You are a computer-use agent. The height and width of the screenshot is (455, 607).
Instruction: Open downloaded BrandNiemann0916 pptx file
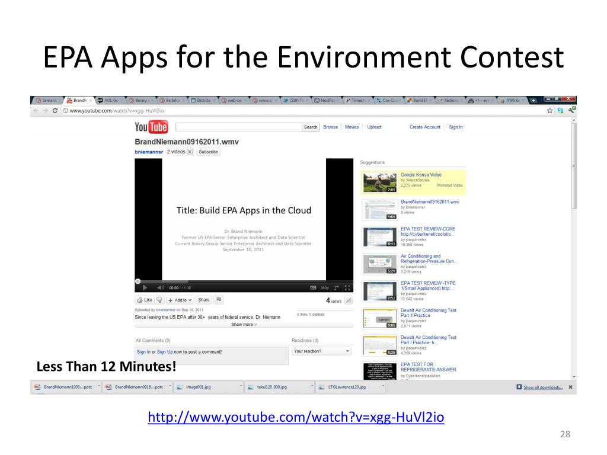coord(137,387)
